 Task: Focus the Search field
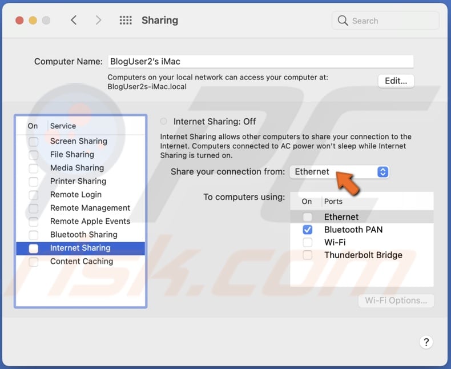[x=385, y=21]
